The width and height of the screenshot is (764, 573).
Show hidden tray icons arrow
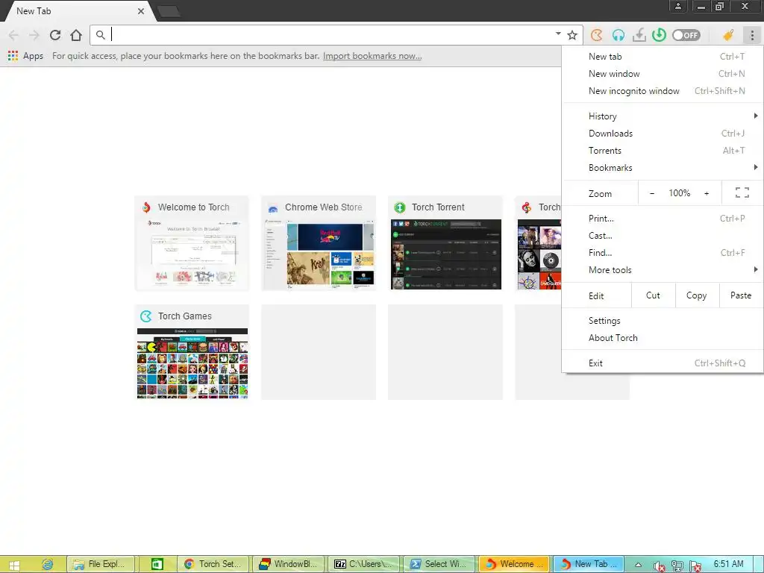pyautogui.click(x=638, y=565)
